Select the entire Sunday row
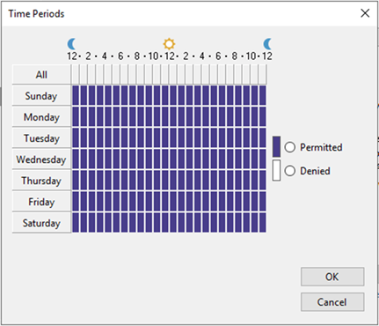The image size is (379, 326). [41, 96]
